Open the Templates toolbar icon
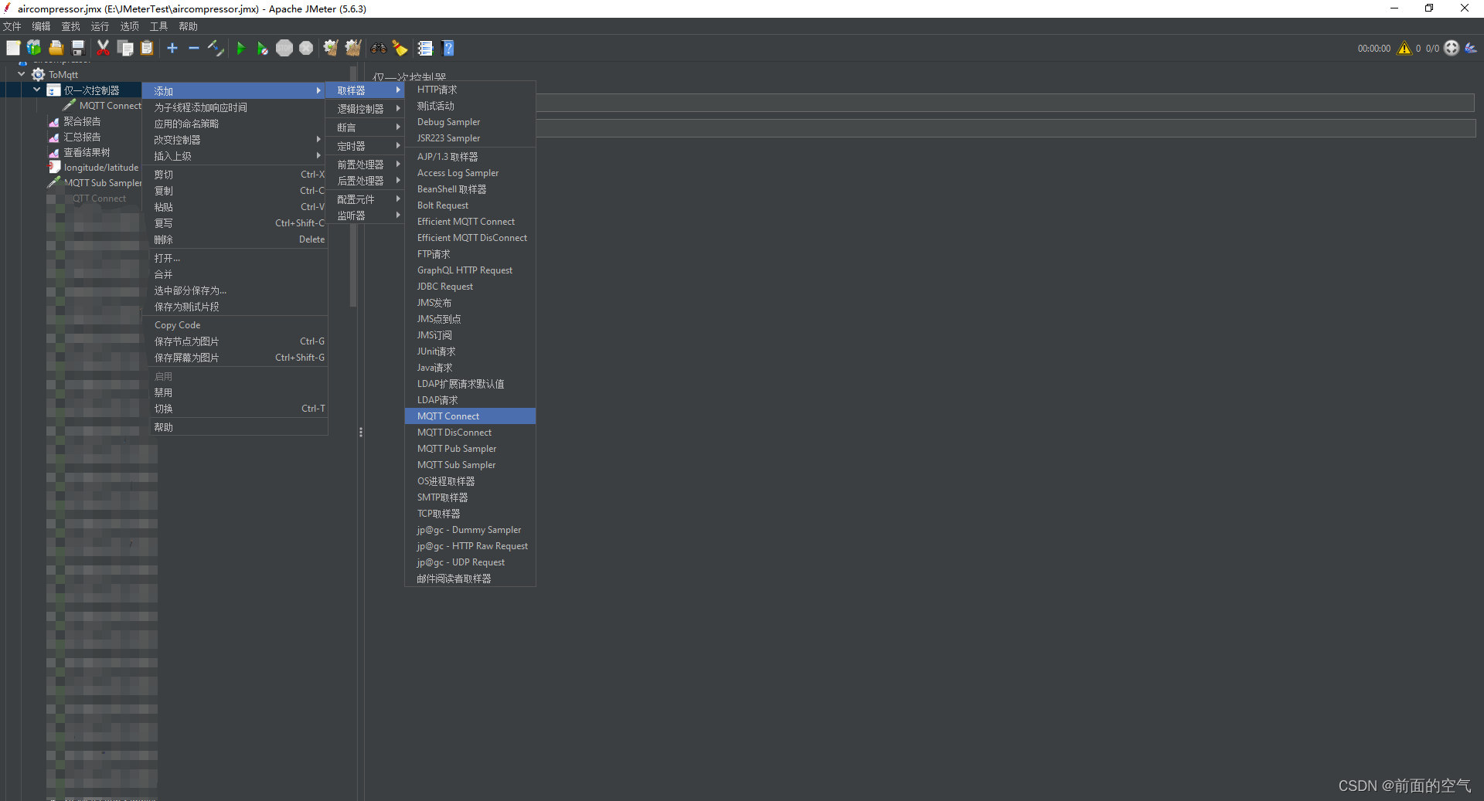Image resolution: width=1484 pixels, height=801 pixels. pos(34,48)
